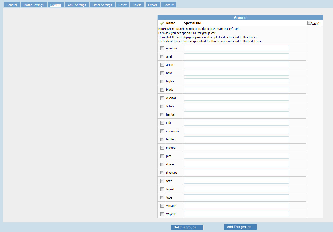333x232 pixels.
Task: Focus the vintage Special URL input
Action: [x=237, y=206]
